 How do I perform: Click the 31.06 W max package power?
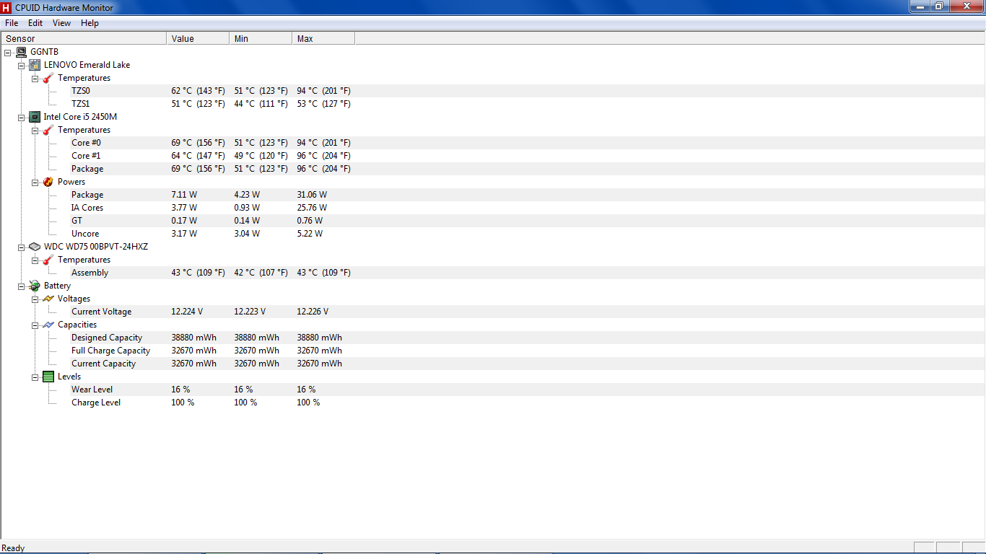[312, 195]
